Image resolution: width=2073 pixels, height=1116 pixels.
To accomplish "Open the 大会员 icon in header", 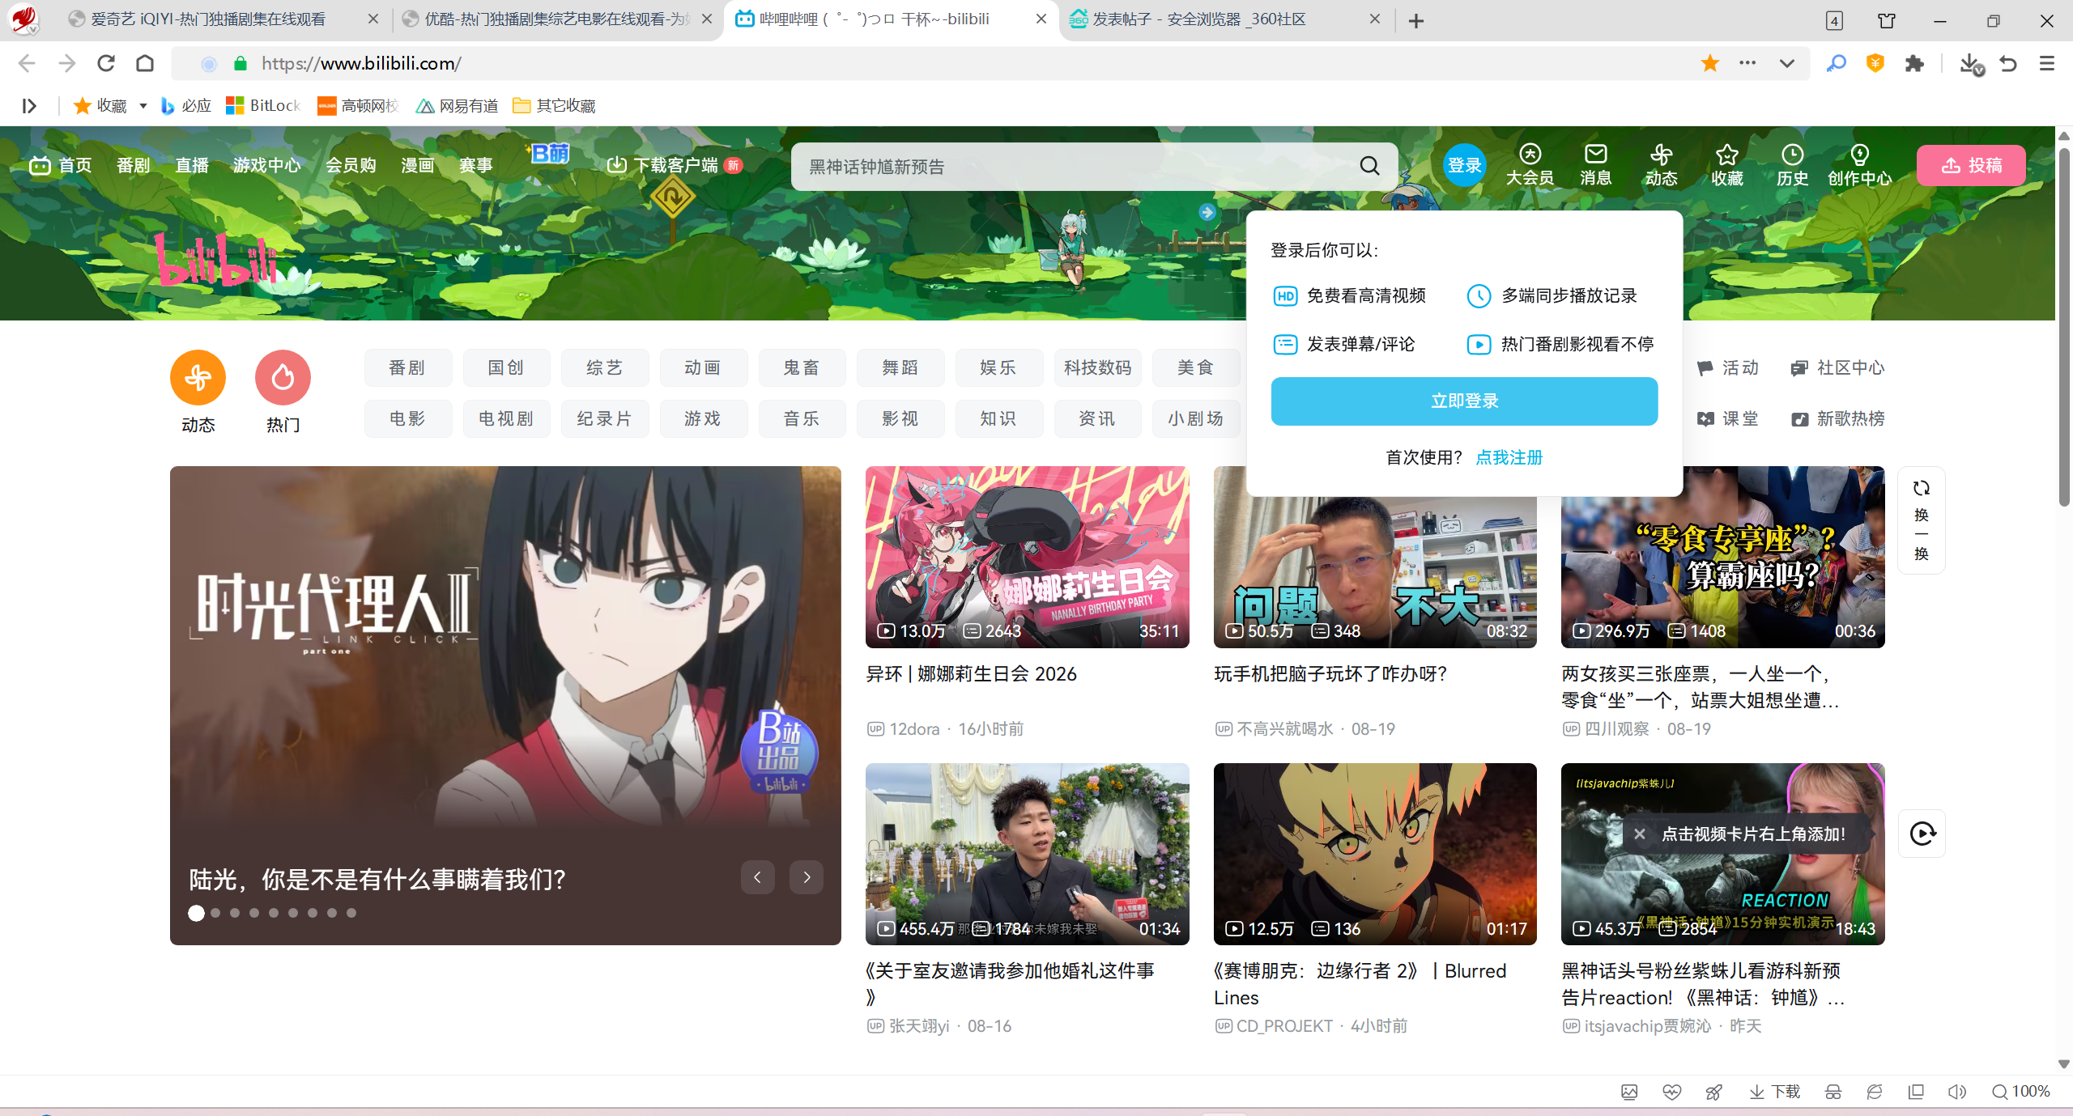I will click(x=1530, y=165).
